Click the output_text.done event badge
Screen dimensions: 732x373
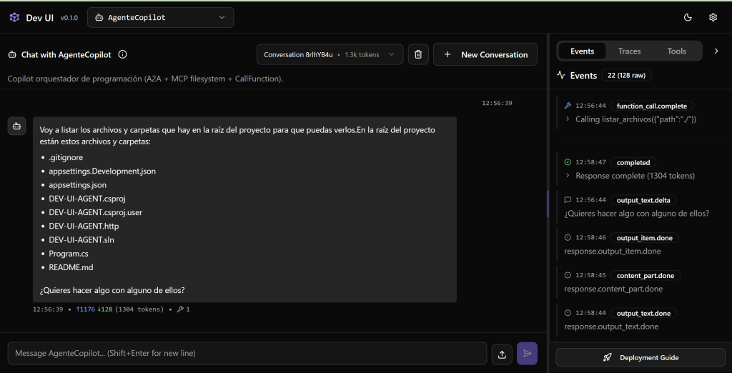click(x=643, y=313)
